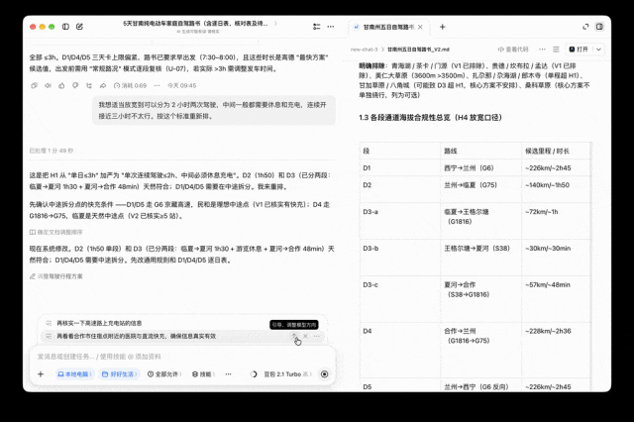
Task: Select queued message 再看看合作市住宿点附近的医院
Action: click(x=137, y=336)
